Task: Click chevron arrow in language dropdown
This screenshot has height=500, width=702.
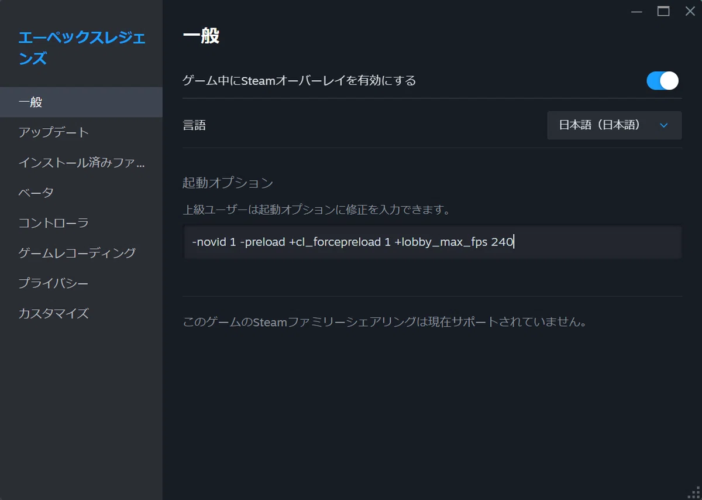Action: pyautogui.click(x=663, y=125)
